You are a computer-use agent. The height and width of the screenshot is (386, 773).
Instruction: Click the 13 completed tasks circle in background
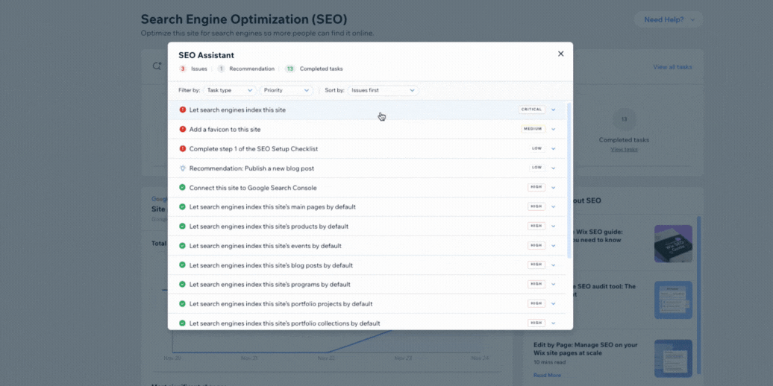tap(624, 119)
